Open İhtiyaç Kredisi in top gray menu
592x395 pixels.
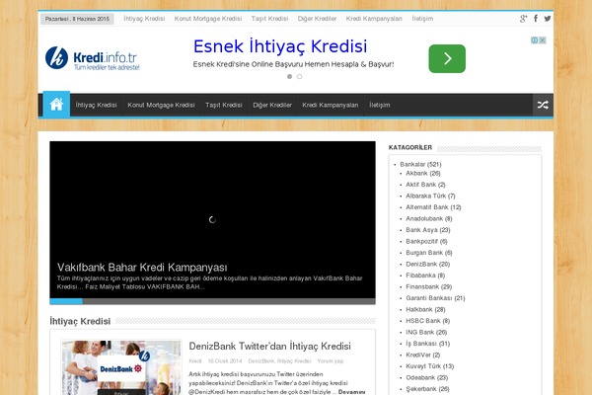pos(144,19)
